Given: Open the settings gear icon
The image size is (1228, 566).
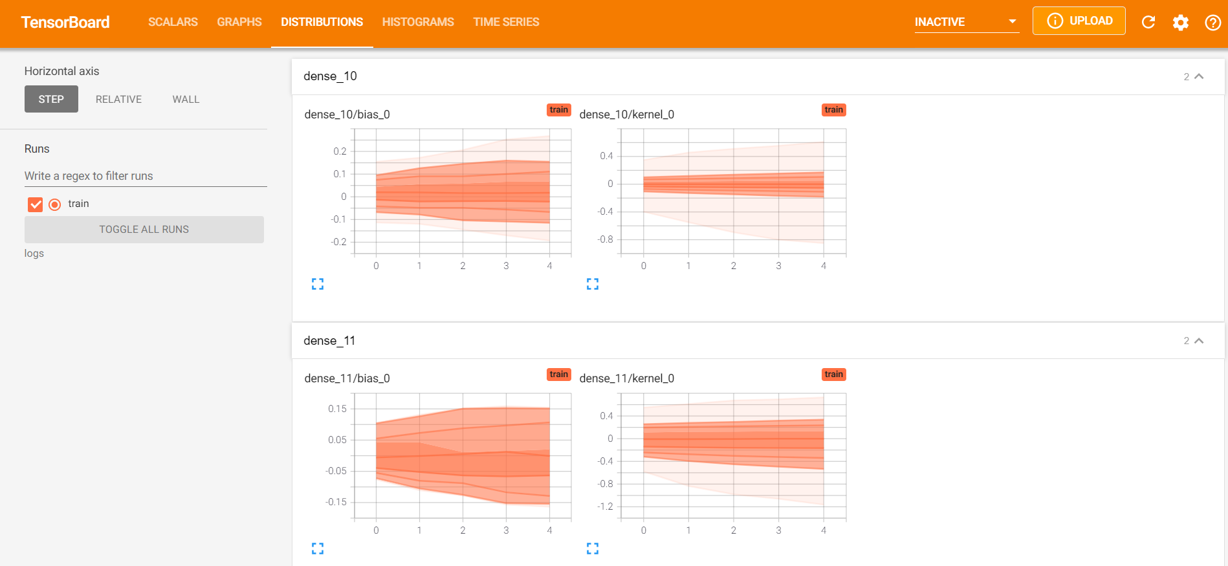Looking at the screenshot, I should 1181,23.
